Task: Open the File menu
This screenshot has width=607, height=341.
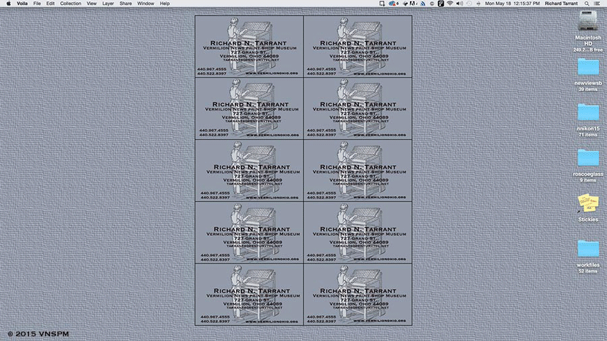Action: tap(37, 3)
